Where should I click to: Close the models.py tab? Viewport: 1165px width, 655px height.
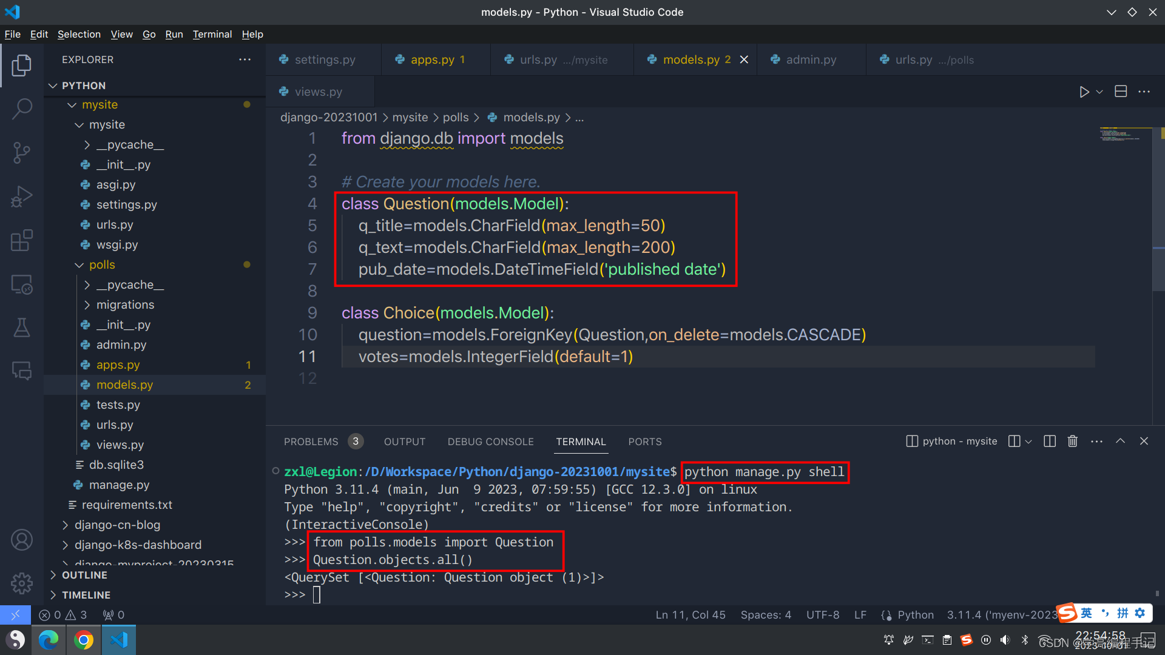[744, 59]
